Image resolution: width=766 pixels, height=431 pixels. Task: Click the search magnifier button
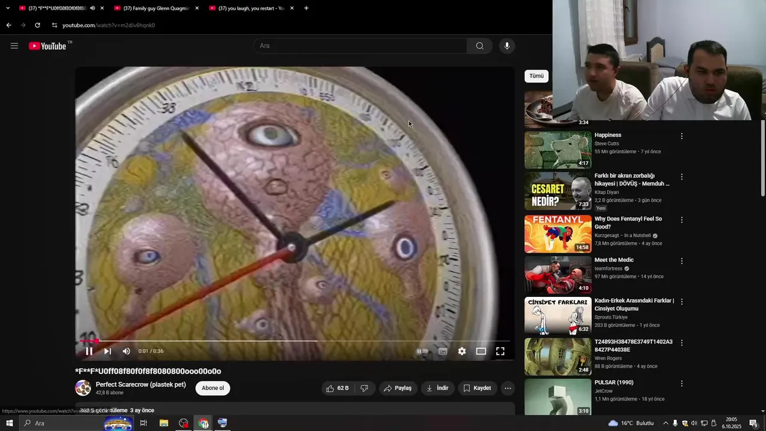click(479, 46)
